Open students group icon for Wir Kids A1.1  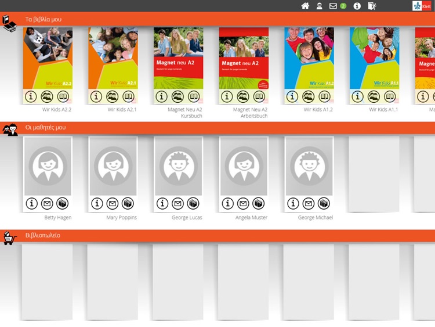point(374,96)
